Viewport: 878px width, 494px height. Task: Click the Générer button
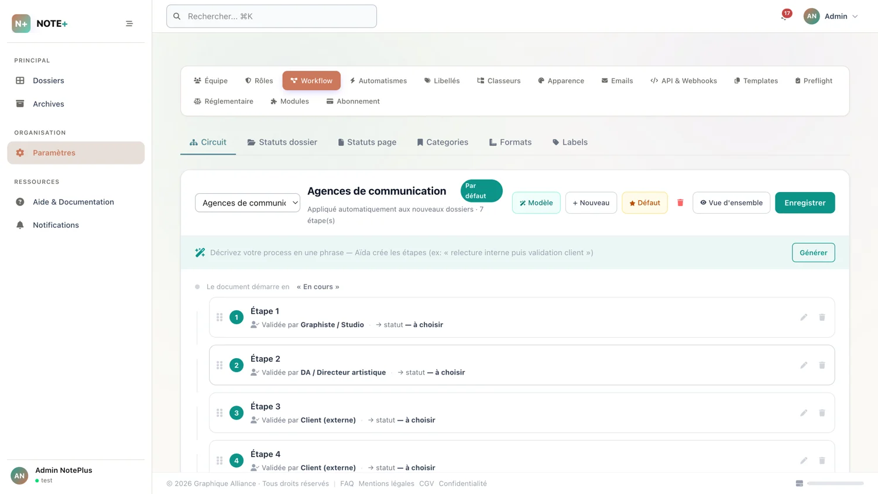coord(813,253)
